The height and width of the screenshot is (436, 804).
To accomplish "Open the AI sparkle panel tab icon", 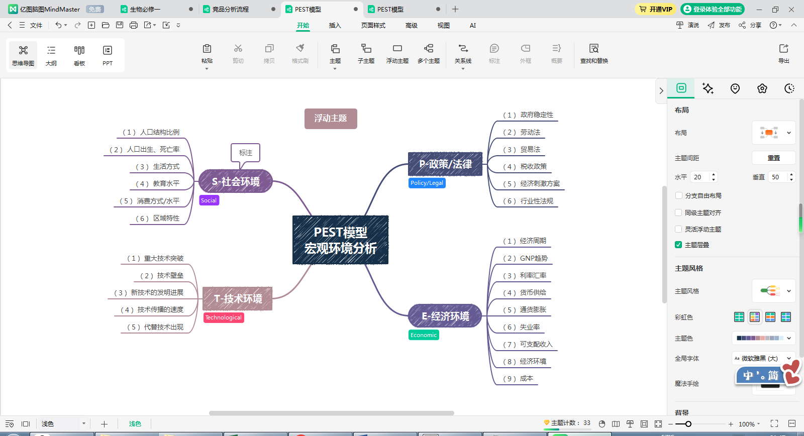I will 708,88.
